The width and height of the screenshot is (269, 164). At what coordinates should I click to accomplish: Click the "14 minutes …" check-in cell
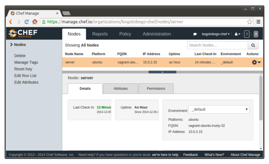click(x=205, y=62)
